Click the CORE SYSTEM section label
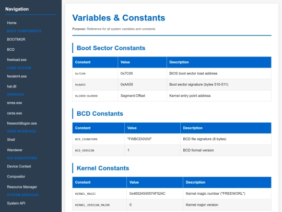The height and width of the screenshot is (212, 282). click(x=19, y=68)
